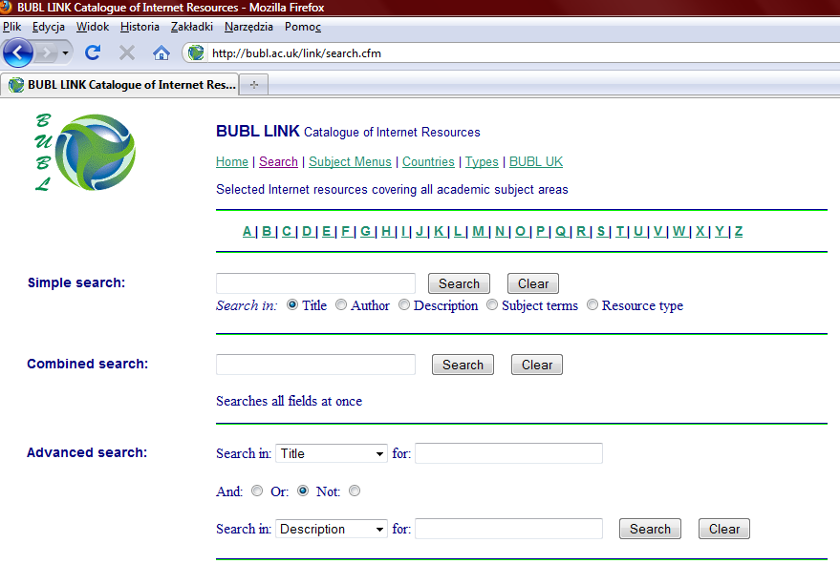This screenshot has width=840, height=564.
Task: Open a new tab with plus button
Action: pos(254,85)
